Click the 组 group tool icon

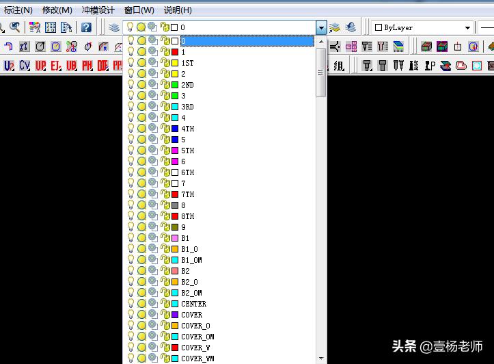(339, 66)
